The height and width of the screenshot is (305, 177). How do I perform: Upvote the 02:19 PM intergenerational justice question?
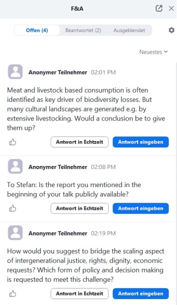[x=13, y=294]
